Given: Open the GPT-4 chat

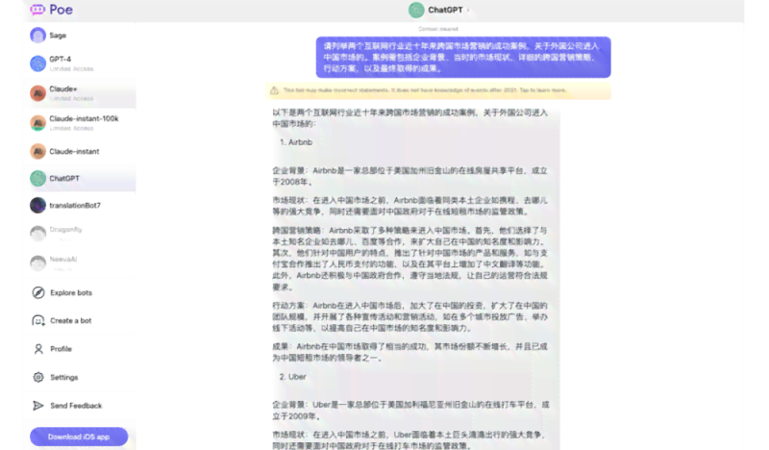Looking at the screenshot, I should [81, 63].
